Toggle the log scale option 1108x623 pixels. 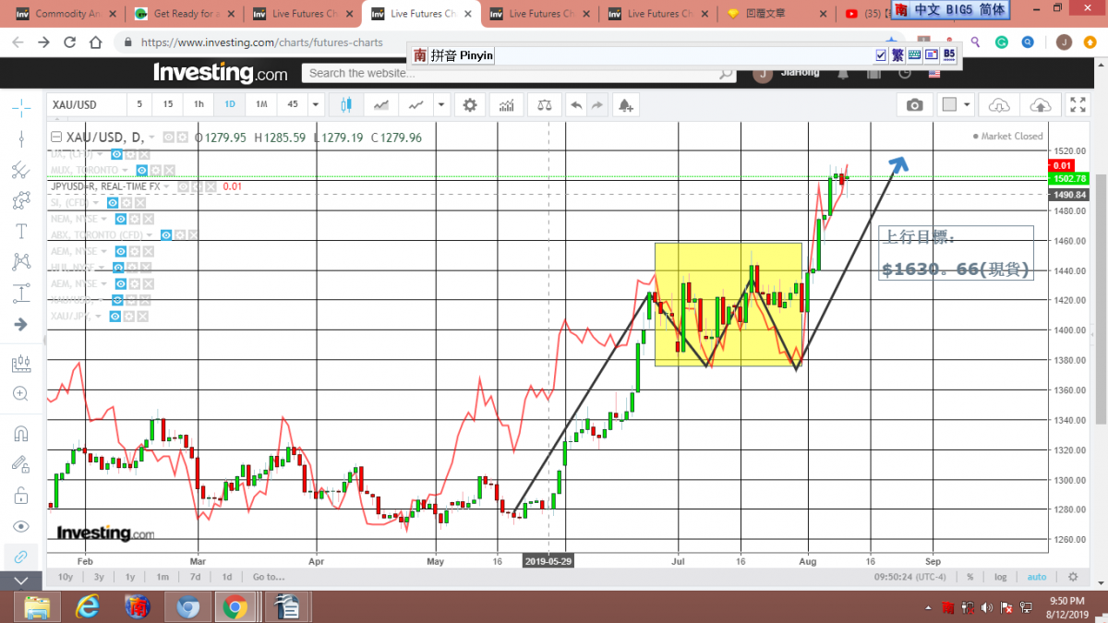pyautogui.click(x=1000, y=577)
